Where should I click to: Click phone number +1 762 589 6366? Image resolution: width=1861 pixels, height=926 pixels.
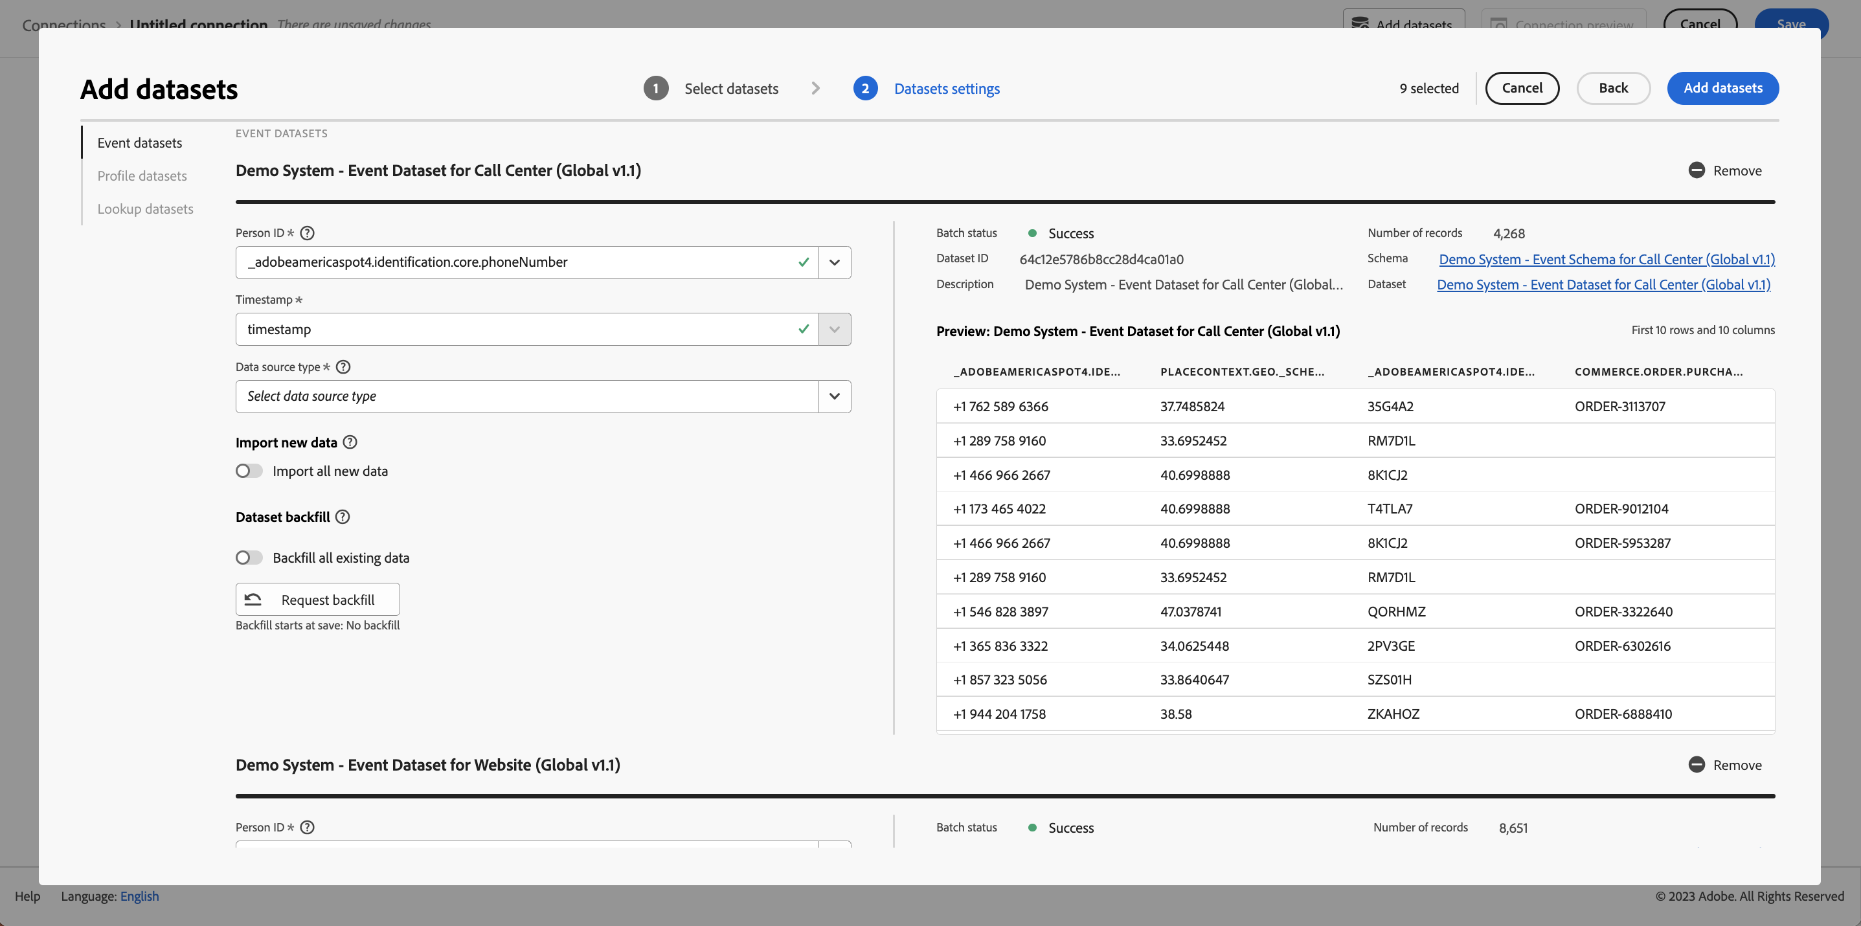coord(1000,406)
